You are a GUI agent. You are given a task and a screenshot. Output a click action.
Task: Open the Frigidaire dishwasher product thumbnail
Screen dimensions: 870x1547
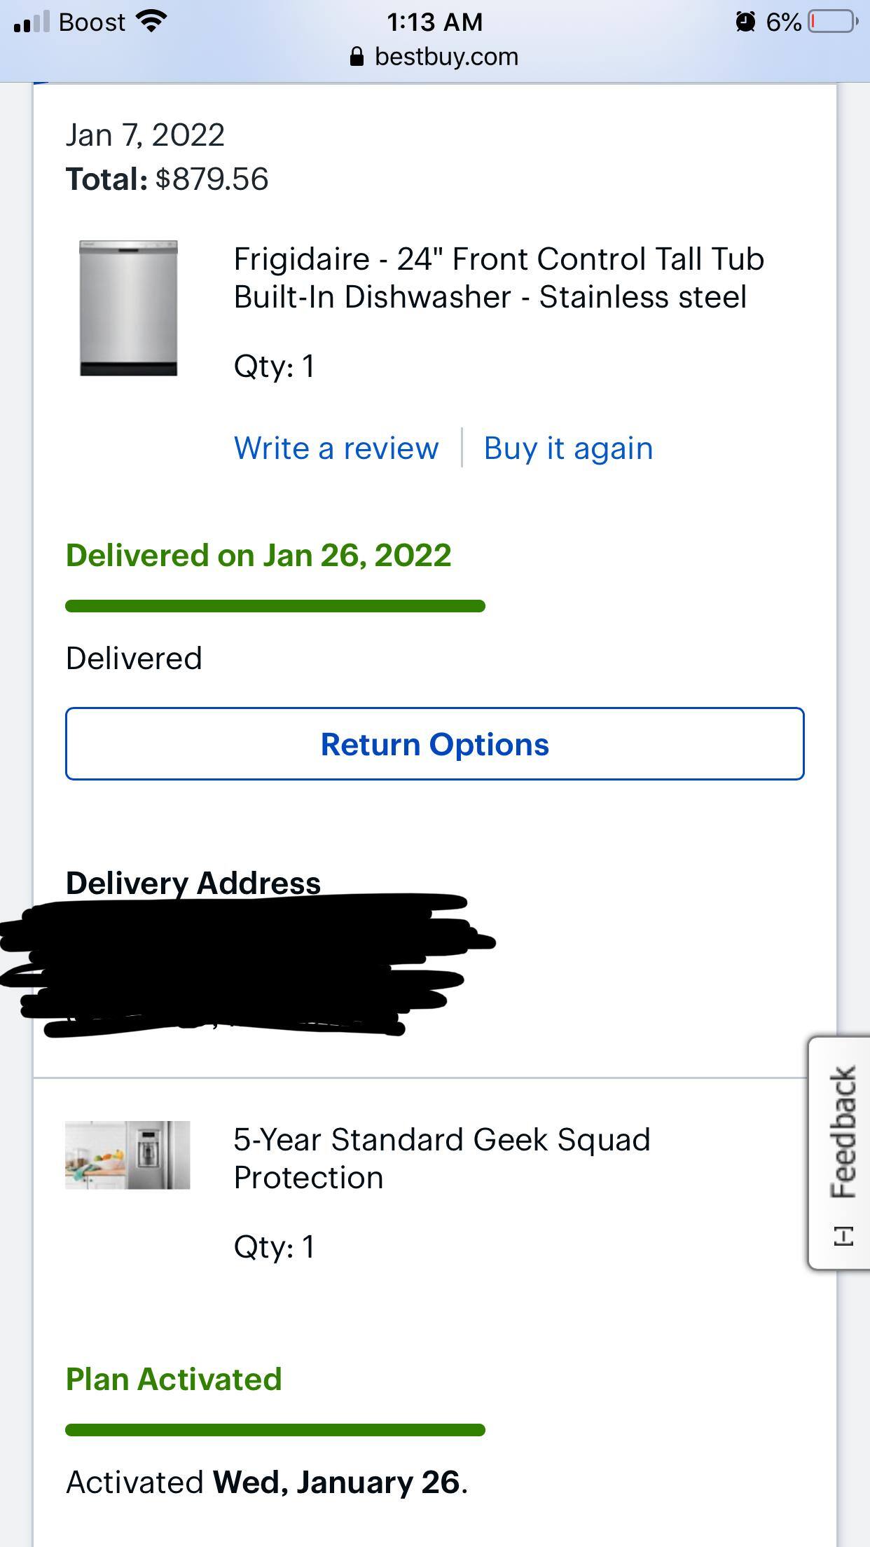point(128,308)
